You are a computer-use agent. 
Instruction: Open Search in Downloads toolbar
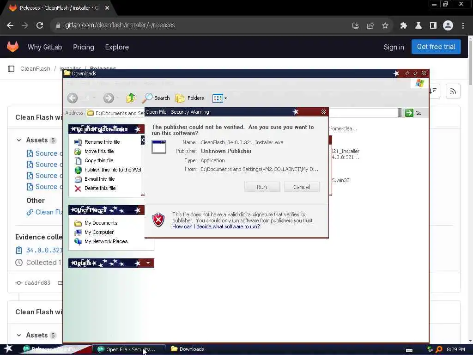[156, 98]
